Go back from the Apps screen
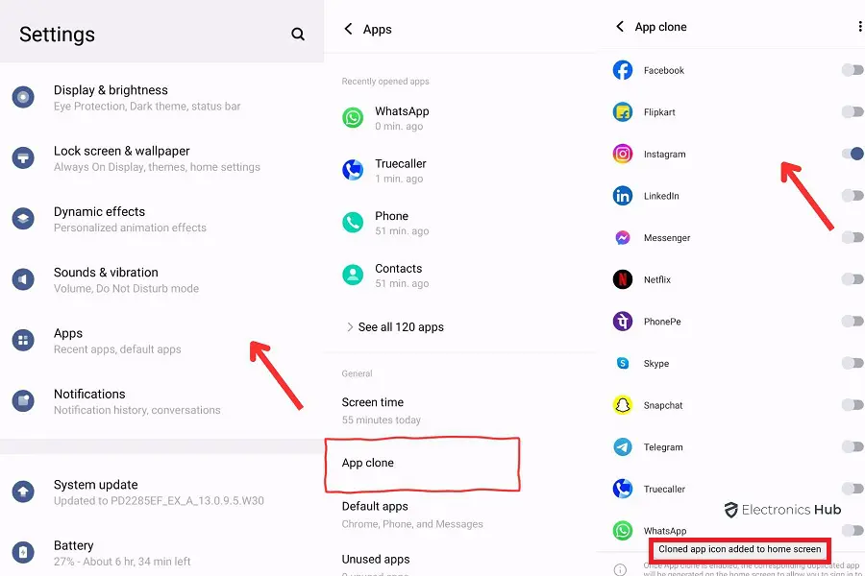 tap(349, 30)
